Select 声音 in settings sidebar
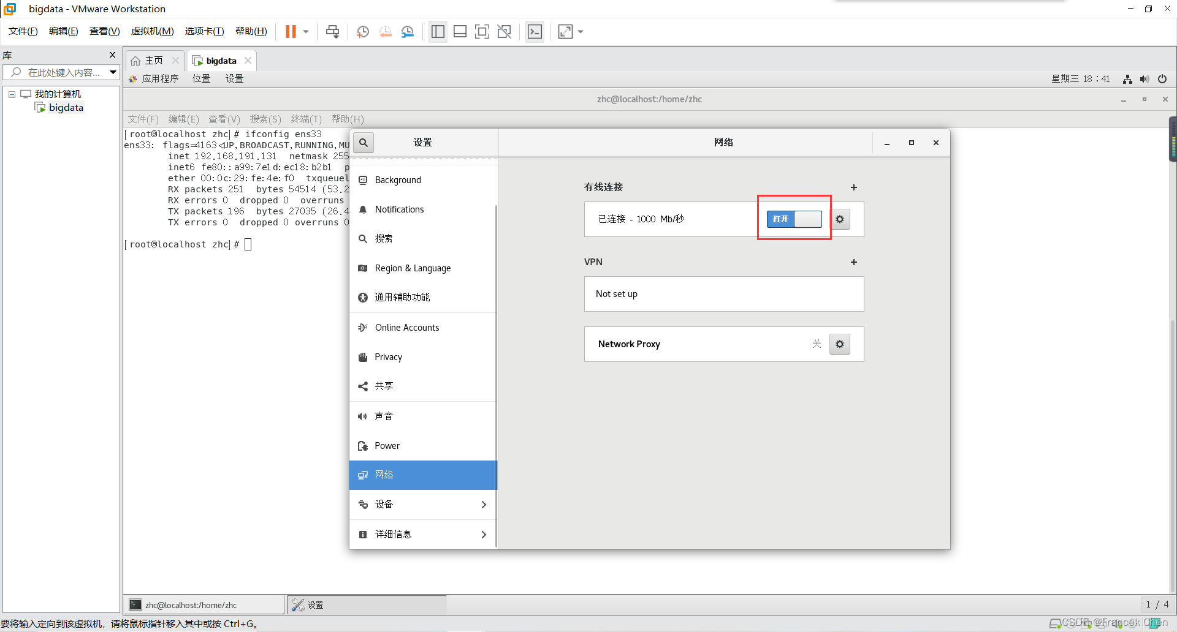 coord(423,416)
